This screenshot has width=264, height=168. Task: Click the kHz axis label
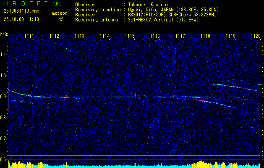click(4, 34)
